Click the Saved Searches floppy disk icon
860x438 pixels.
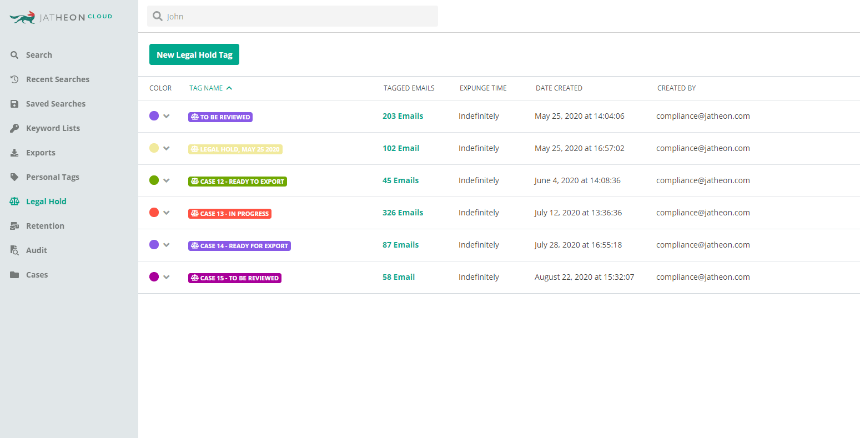(x=14, y=104)
